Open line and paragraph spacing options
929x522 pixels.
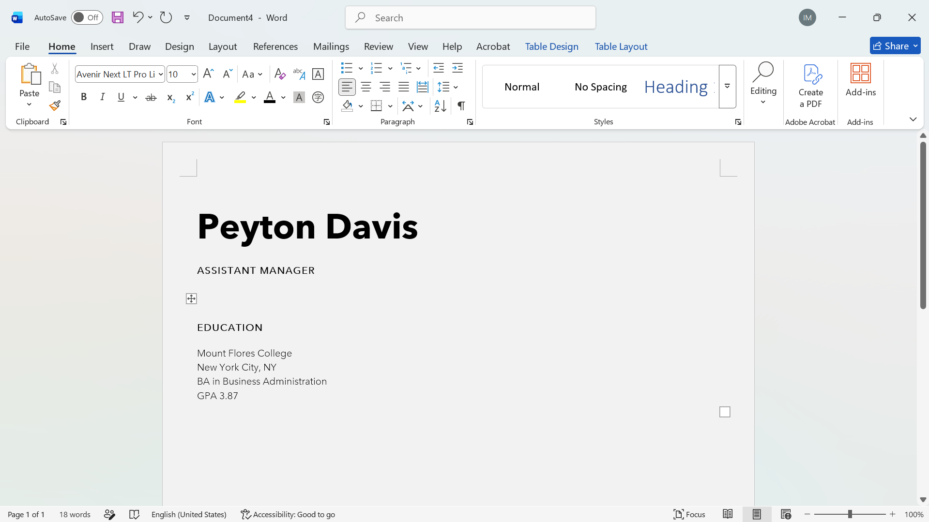coord(448,87)
